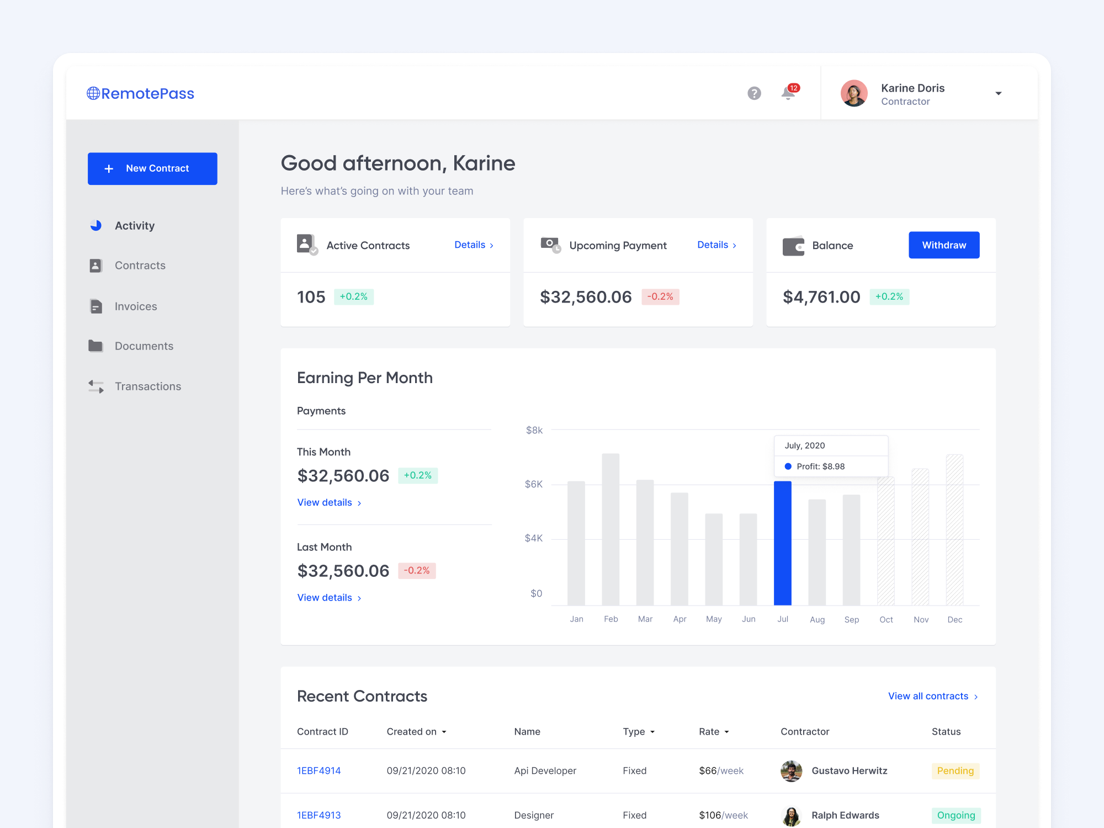Select Transactions in the sidebar menu
The width and height of the screenshot is (1104, 828).
point(147,386)
